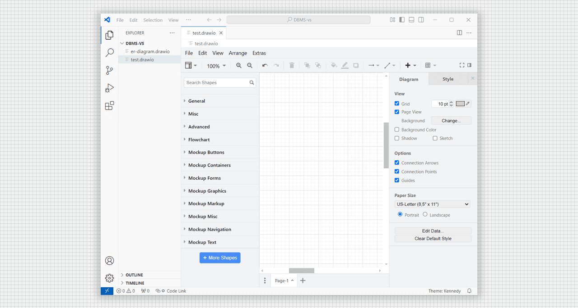Click the split editor right icon
578x308 pixels.
click(x=459, y=33)
